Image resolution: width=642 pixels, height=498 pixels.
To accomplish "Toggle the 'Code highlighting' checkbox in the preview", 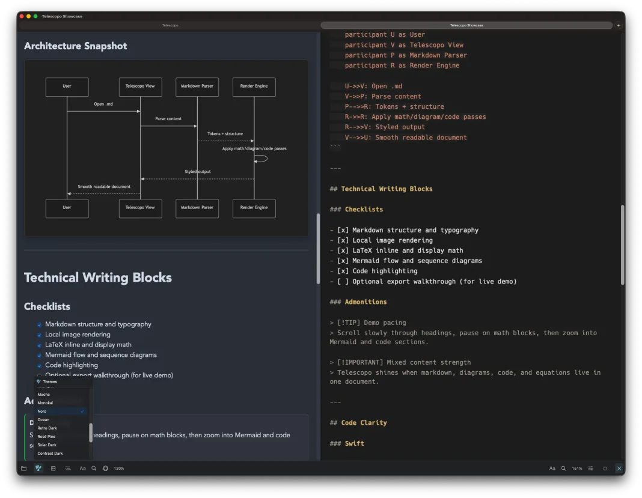I will coord(39,366).
